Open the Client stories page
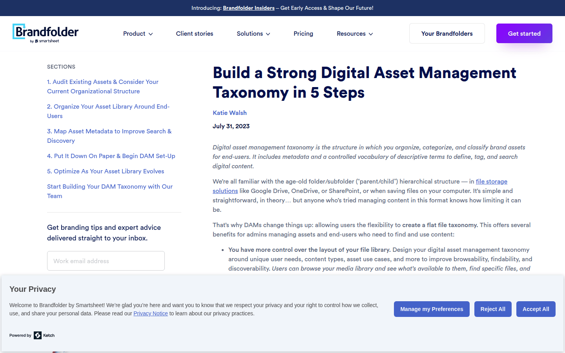Viewport: 565px width, 353px height. click(x=195, y=34)
